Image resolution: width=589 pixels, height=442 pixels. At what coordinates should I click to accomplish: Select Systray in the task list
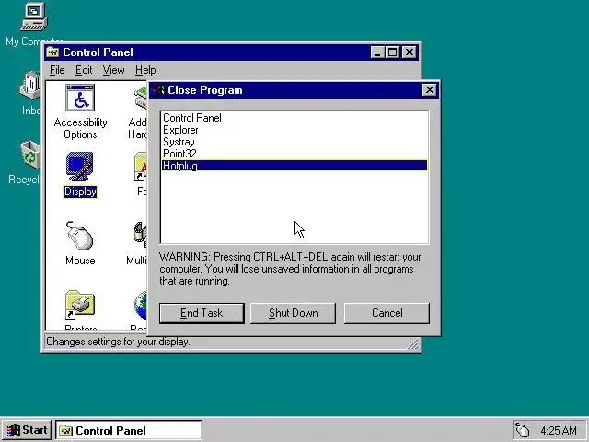coord(294,142)
